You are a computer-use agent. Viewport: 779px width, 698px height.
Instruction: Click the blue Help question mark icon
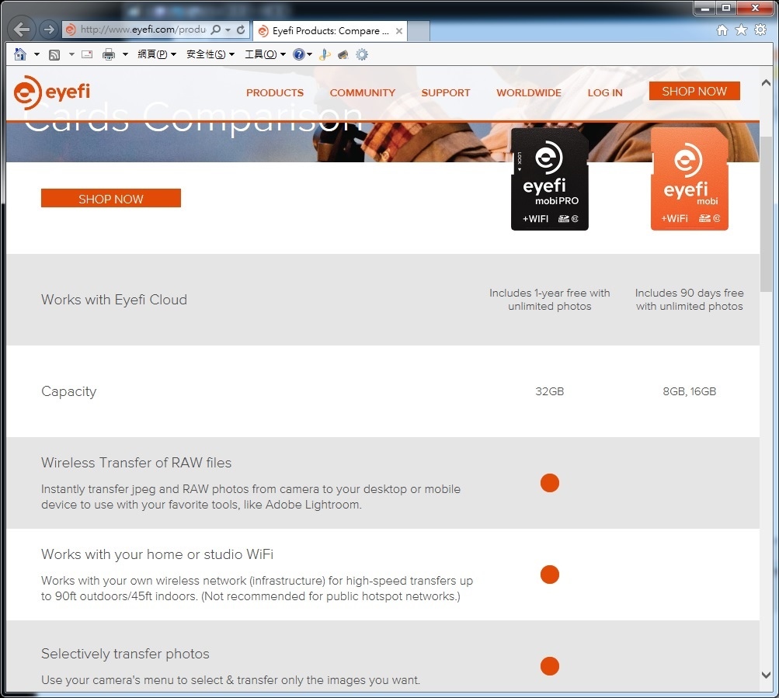tap(298, 54)
